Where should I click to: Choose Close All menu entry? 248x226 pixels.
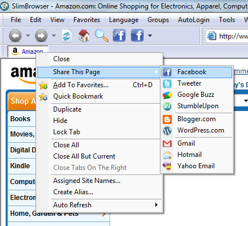[x=99, y=145]
